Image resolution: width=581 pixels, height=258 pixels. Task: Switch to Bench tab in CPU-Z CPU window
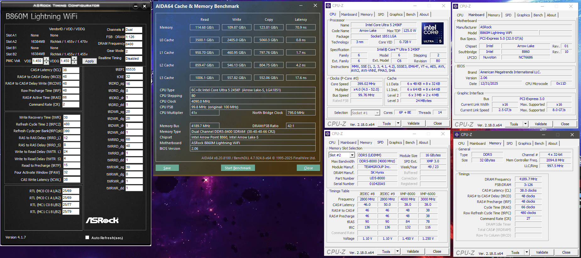pyautogui.click(x=411, y=14)
